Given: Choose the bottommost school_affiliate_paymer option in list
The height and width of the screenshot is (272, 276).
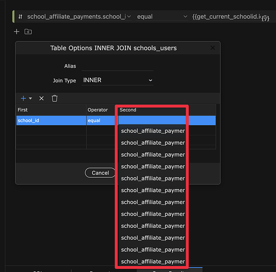Looking at the screenshot, I should click(152, 262).
